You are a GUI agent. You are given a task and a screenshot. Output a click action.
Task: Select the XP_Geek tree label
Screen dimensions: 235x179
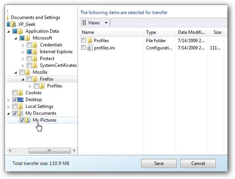27,24
